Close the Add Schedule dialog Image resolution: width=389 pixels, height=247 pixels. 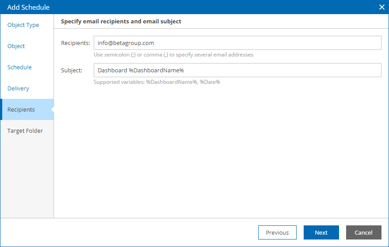click(382, 7)
